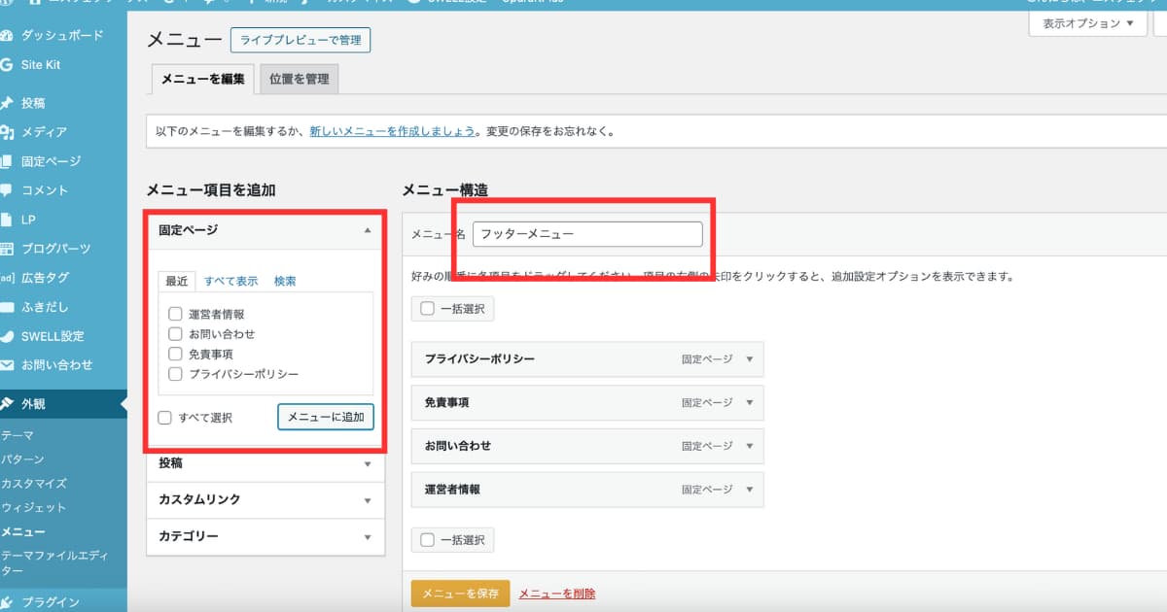Switch to the 位置を管理 tab

click(x=298, y=79)
